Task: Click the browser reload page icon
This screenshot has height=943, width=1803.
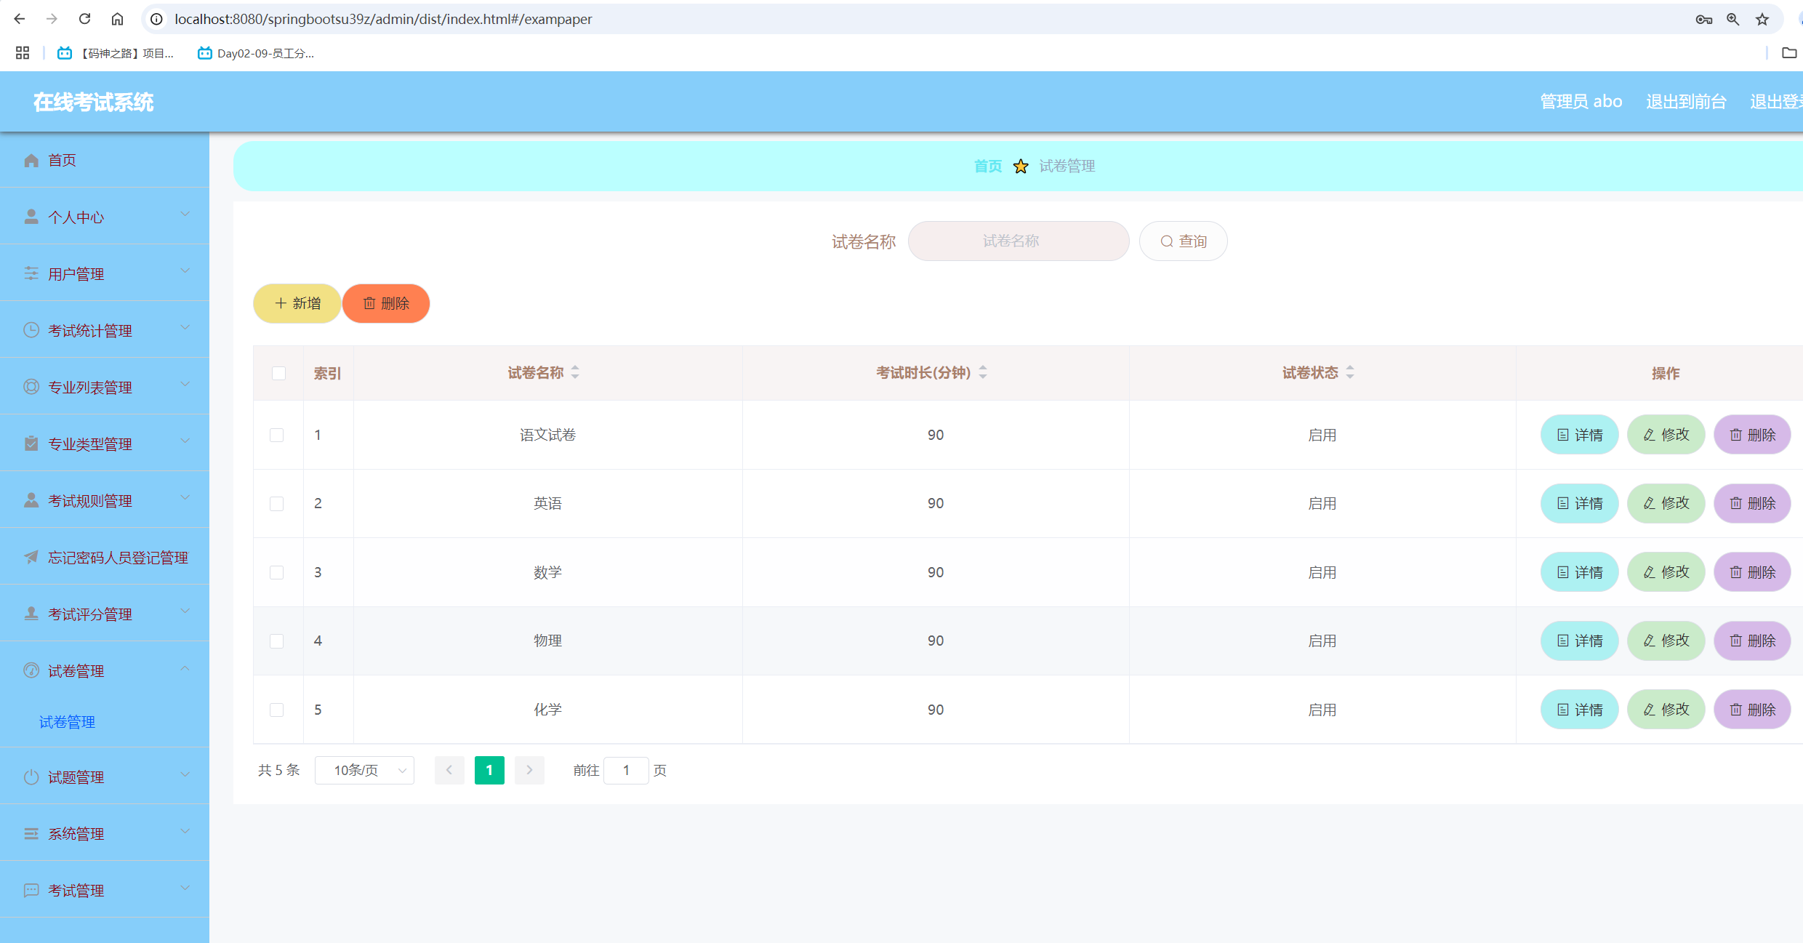Action: tap(84, 19)
